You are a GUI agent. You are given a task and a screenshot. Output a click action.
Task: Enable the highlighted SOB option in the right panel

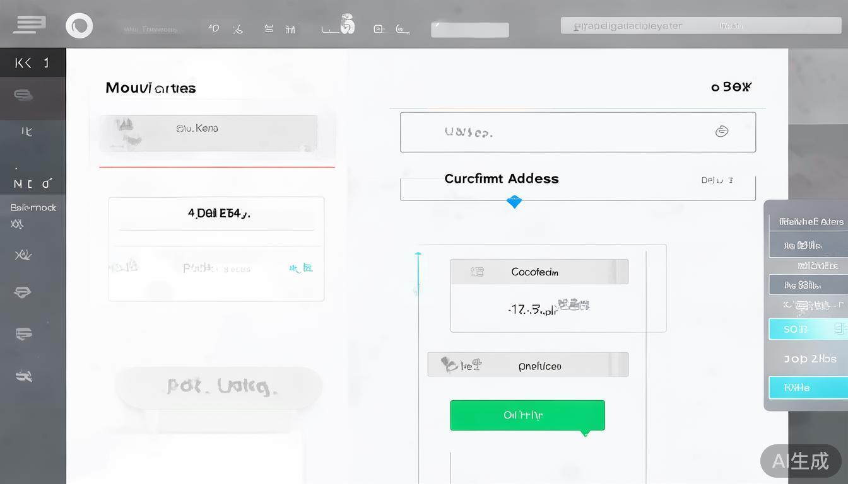pyautogui.click(x=808, y=329)
